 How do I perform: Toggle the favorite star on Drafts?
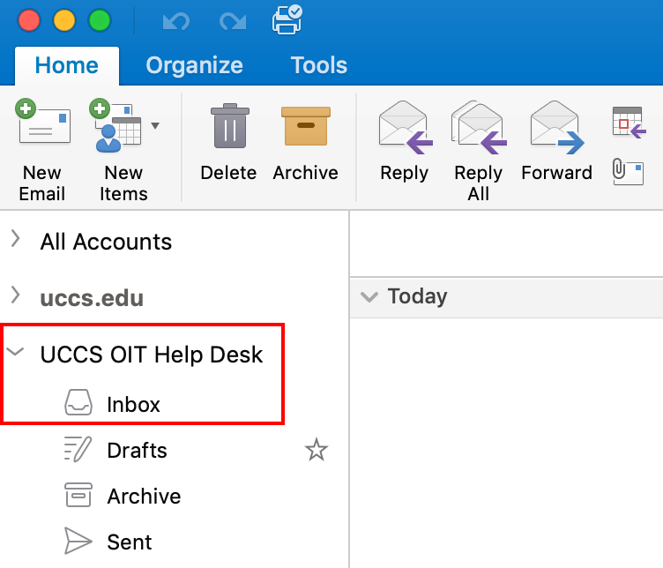tap(317, 450)
